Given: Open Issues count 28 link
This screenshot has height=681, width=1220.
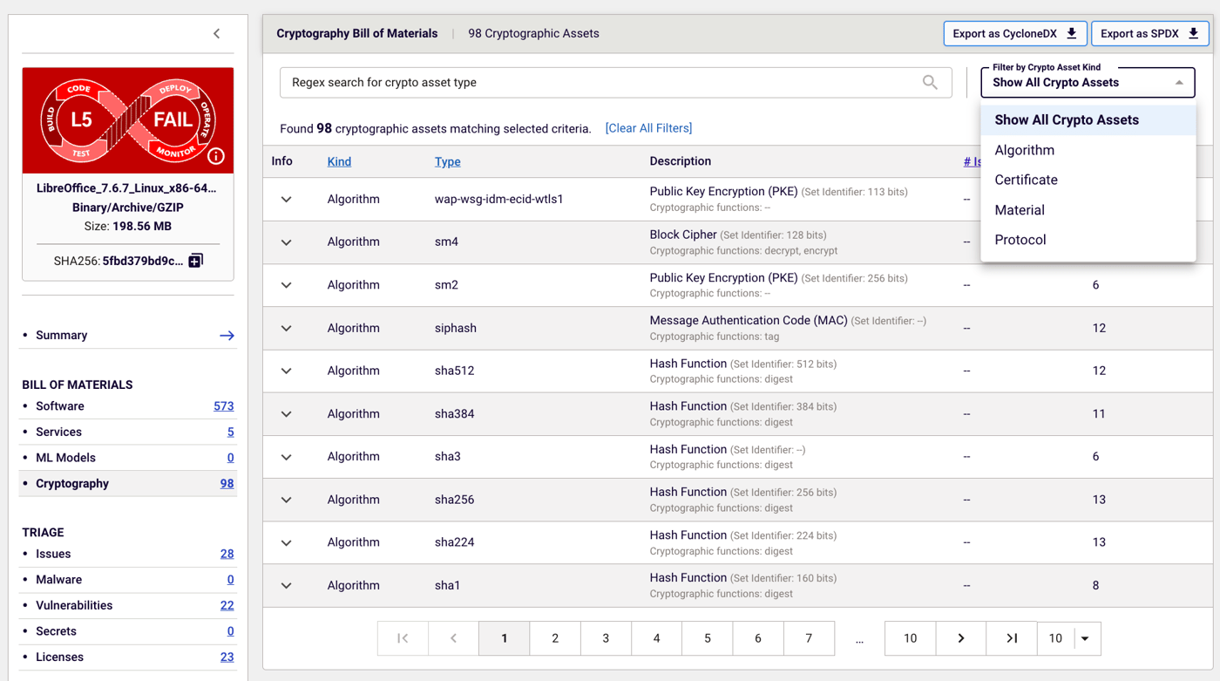Looking at the screenshot, I should pos(227,554).
